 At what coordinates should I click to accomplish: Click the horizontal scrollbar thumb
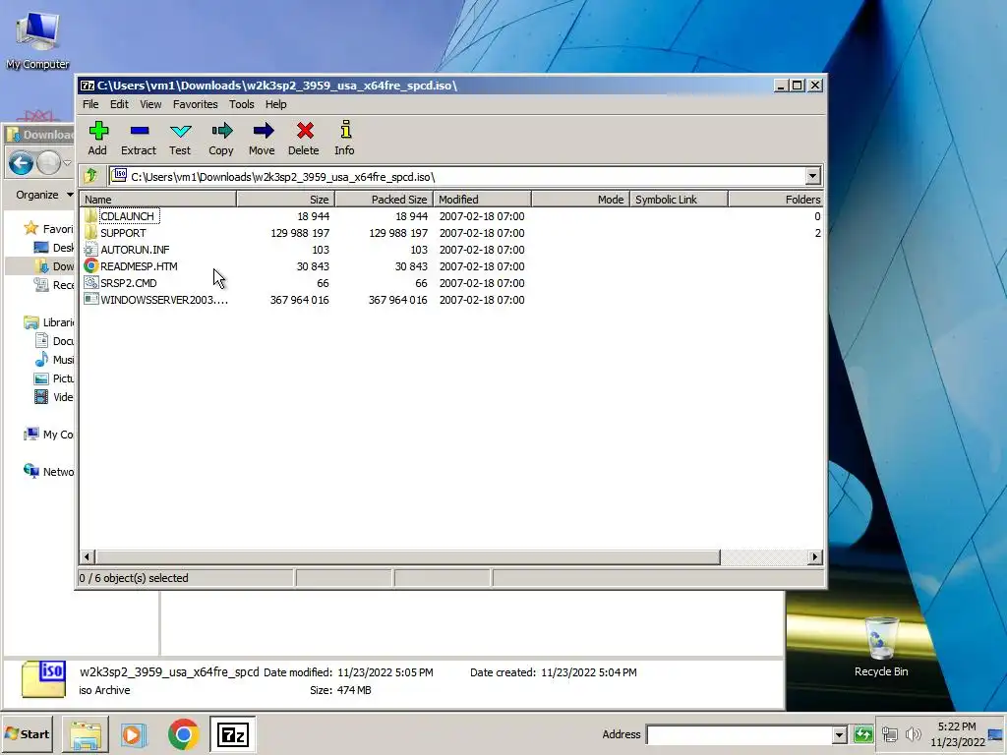(x=408, y=556)
